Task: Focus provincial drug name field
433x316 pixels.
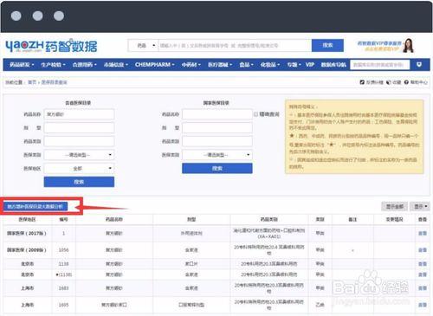Action: coord(79,114)
